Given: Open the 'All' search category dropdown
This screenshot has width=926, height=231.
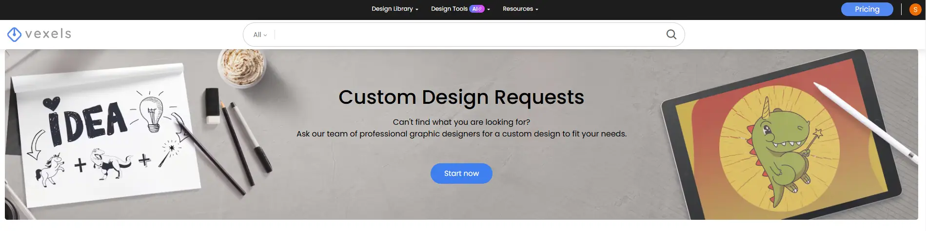Looking at the screenshot, I should click(260, 35).
